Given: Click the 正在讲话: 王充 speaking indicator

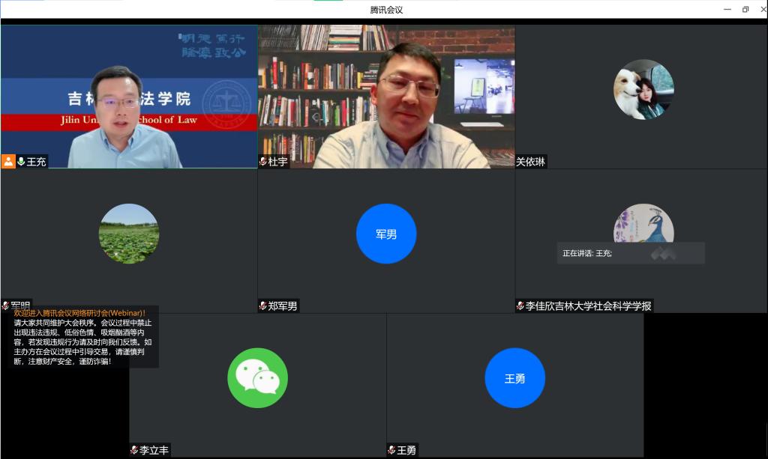Looking at the screenshot, I should pos(630,253).
